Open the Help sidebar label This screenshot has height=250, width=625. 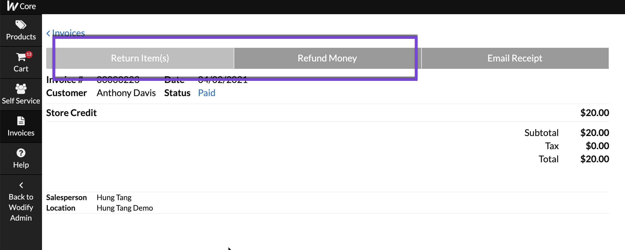(21, 165)
